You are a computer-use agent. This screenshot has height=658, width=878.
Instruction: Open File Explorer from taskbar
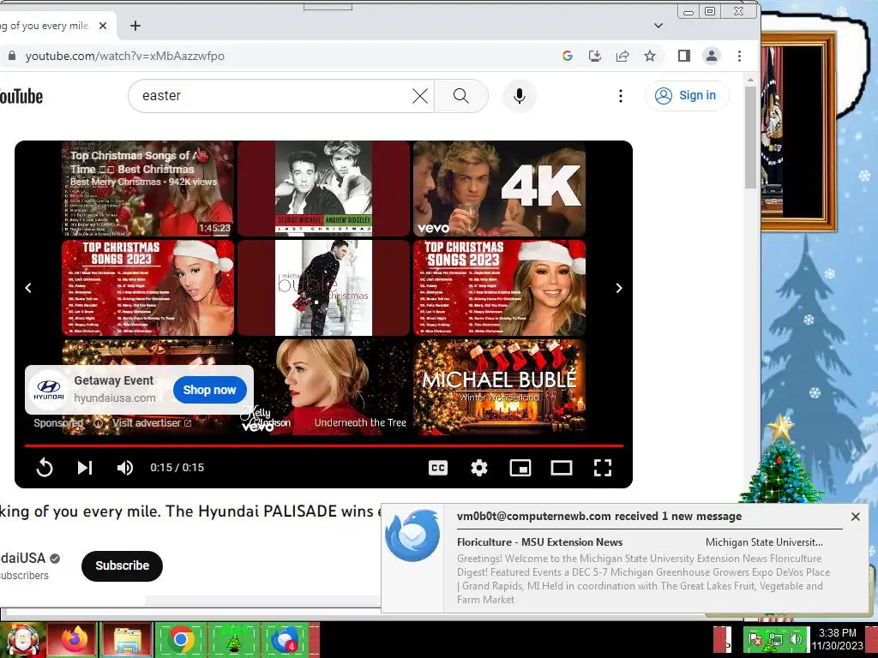tap(127, 639)
